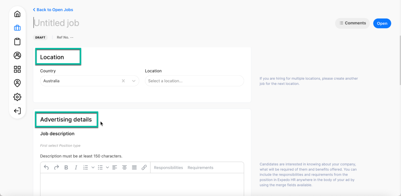
Task: Select the briefcase Jobs icon
Action: 17,28
